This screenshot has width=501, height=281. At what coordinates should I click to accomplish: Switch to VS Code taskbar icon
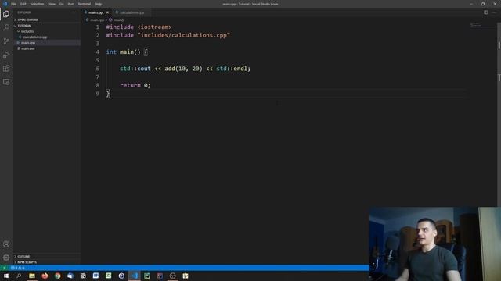tap(134, 276)
